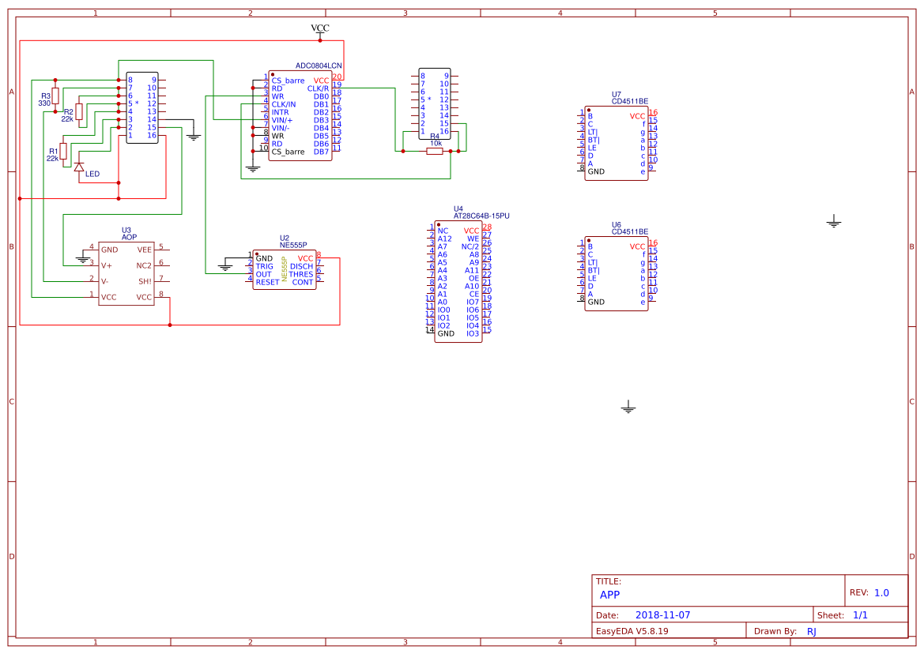Screen dimensions: 924x654
Task: Select the U7 CD4511BE decoder chip
Action: (616, 144)
